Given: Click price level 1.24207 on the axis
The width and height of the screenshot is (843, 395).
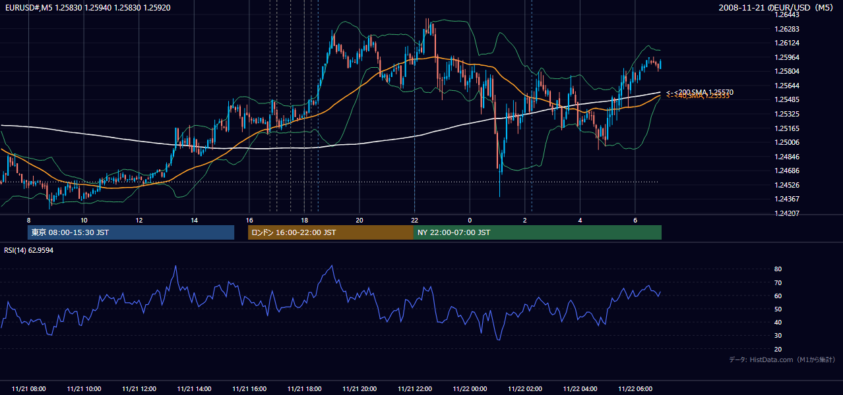Looking at the screenshot, I should tap(786, 213).
